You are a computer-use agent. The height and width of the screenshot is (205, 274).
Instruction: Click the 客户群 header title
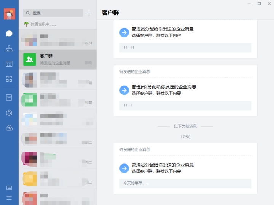click(x=110, y=13)
